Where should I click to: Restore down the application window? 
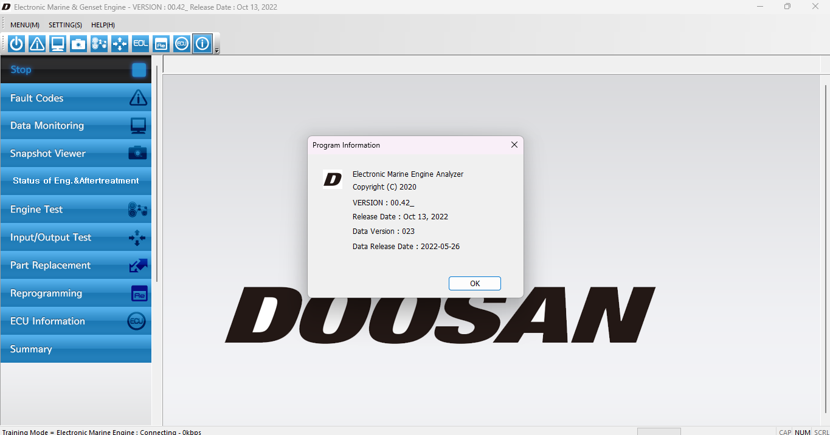tap(787, 7)
